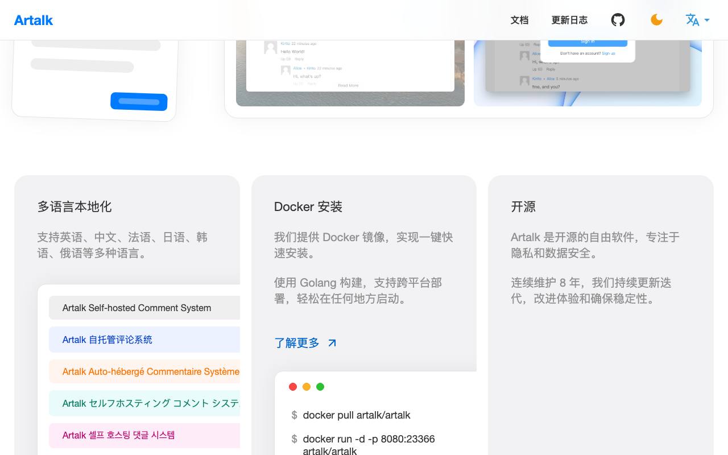Click the 'docker run -d -p 8080:23366' command
728x455 pixels.
click(x=369, y=445)
